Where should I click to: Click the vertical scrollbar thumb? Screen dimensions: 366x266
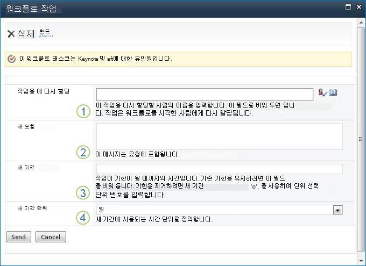[x=361, y=139]
